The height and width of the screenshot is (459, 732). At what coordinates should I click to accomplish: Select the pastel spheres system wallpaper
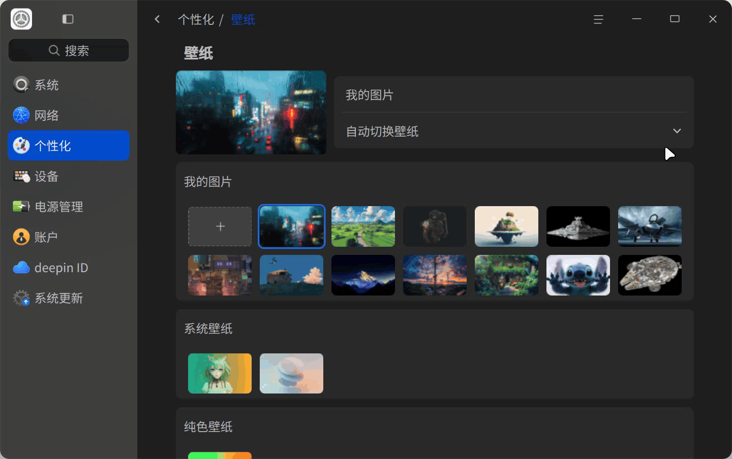pos(291,373)
